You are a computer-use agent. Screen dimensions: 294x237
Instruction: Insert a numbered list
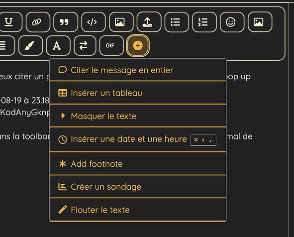(x=204, y=22)
